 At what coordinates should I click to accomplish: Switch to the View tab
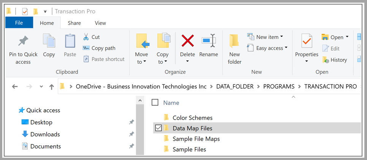pyautogui.click(x=100, y=23)
